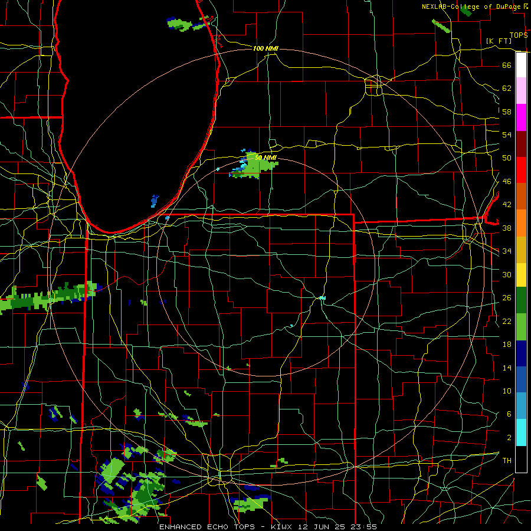Click the 18 value on the legend
Viewport: 531px width, 531px height.
click(507, 345)
